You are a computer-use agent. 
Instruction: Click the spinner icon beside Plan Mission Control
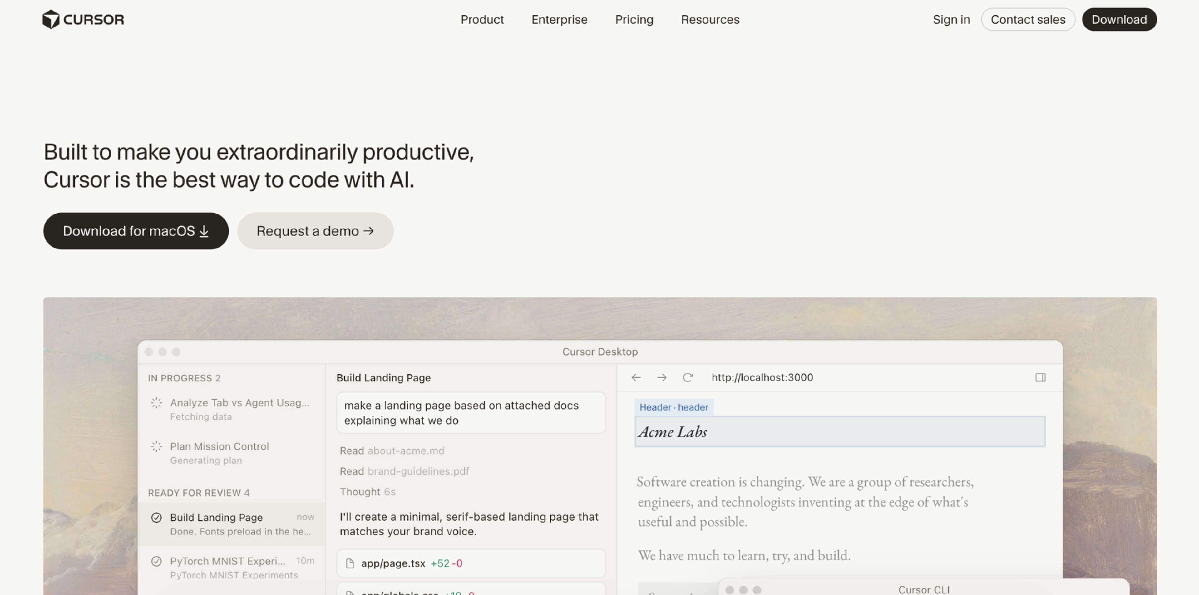156,447
